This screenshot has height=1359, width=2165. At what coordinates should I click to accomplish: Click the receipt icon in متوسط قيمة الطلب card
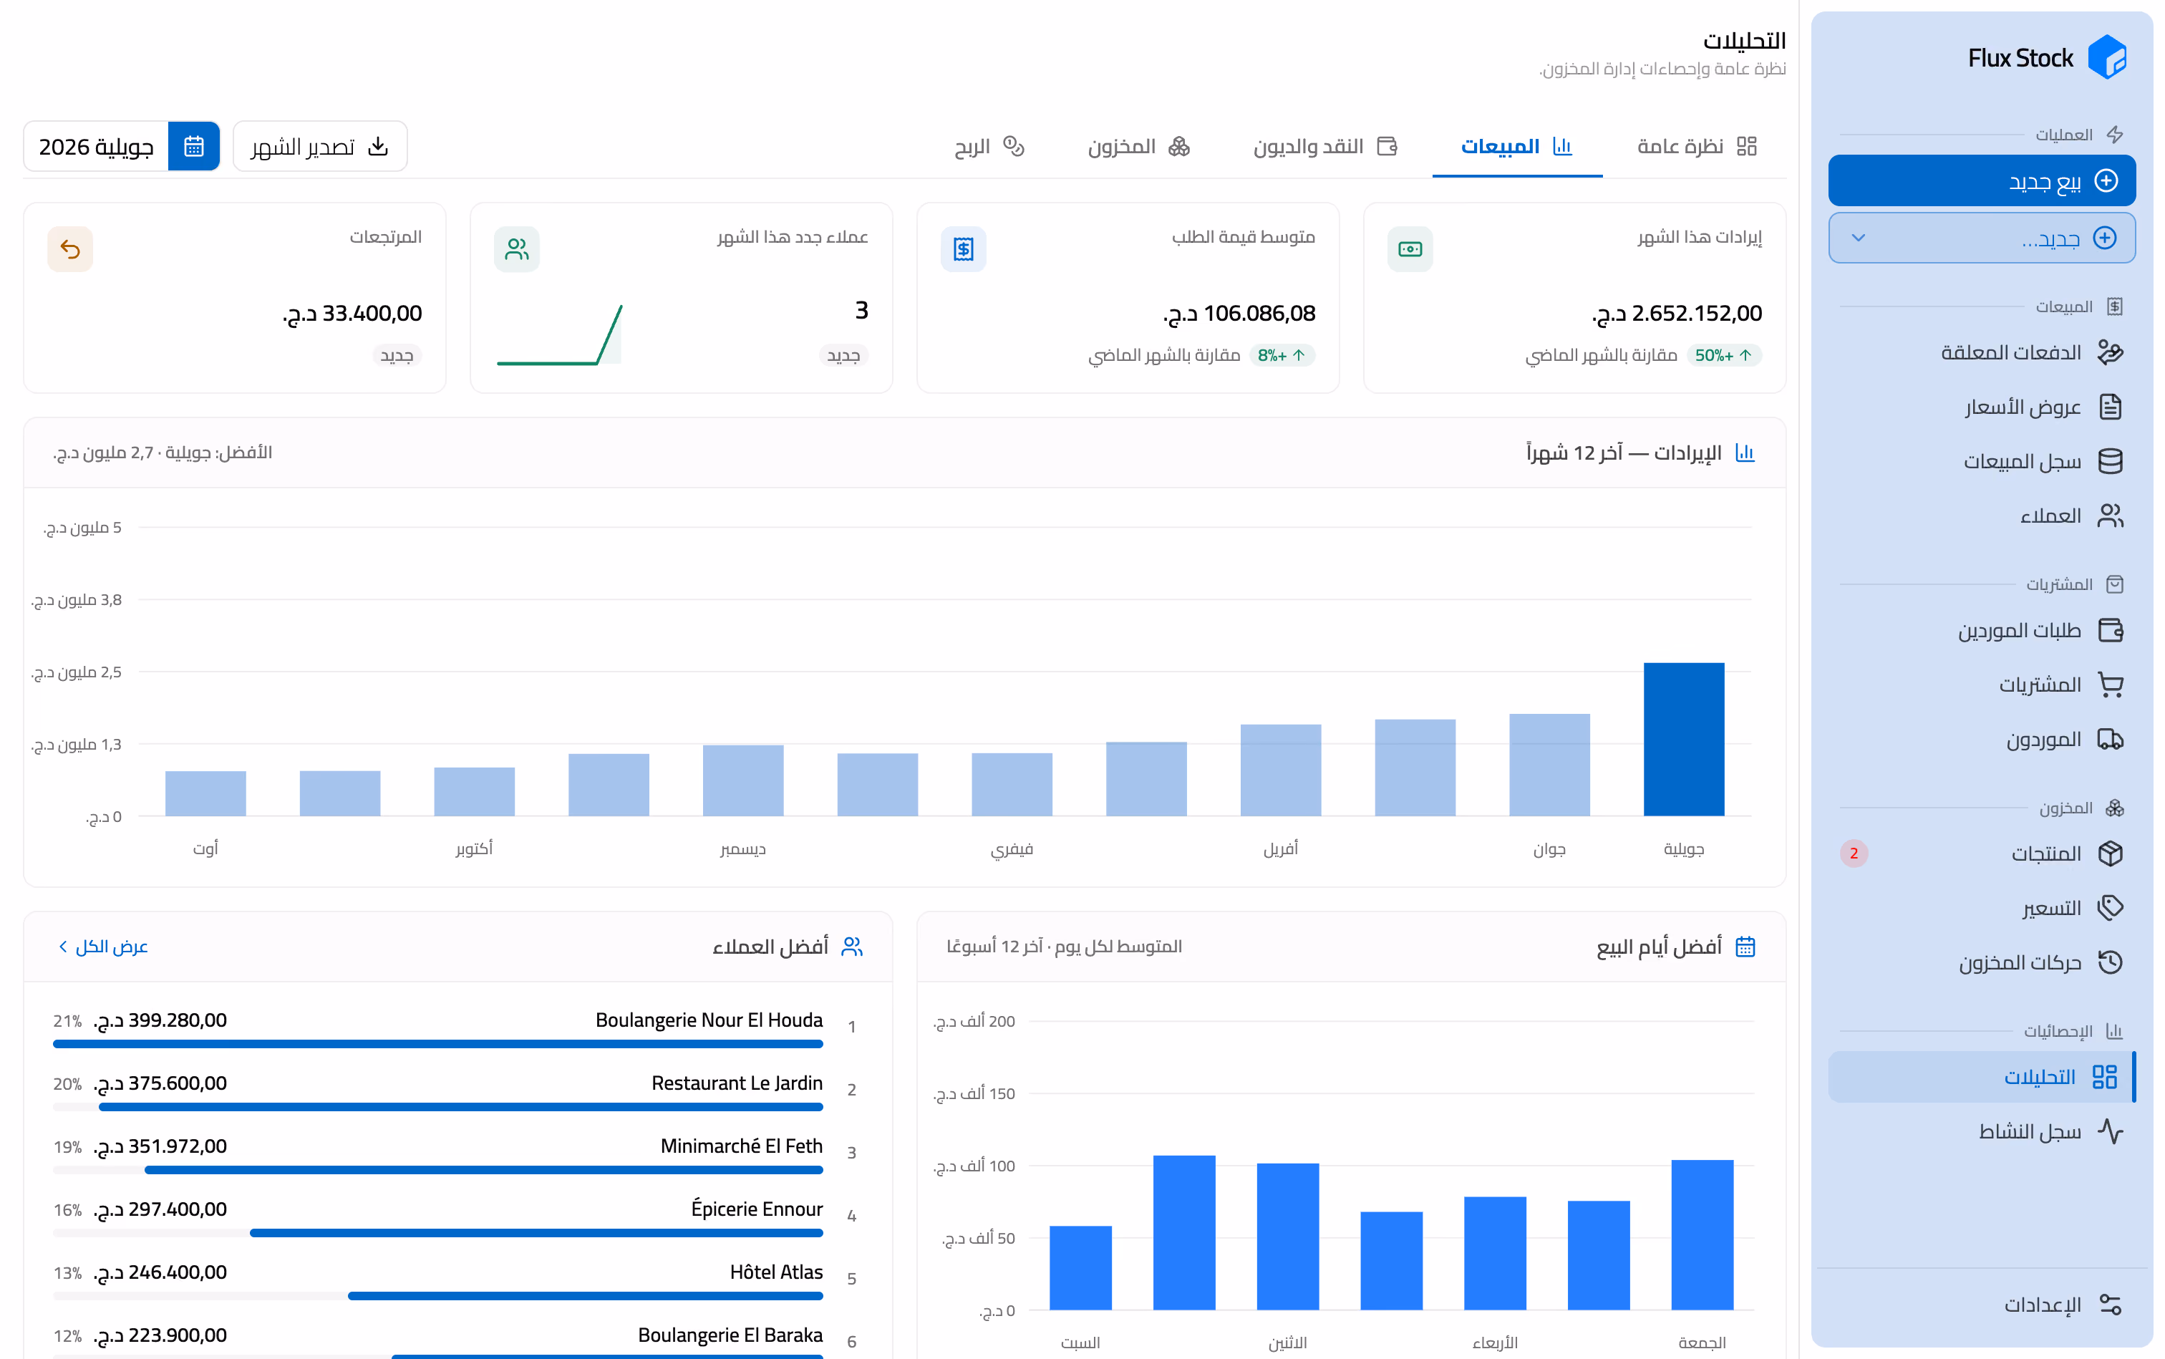point(962,249)
